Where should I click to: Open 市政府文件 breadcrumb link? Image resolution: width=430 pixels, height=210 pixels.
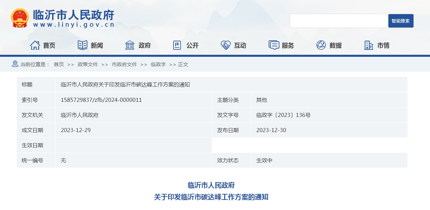point(124,65)
